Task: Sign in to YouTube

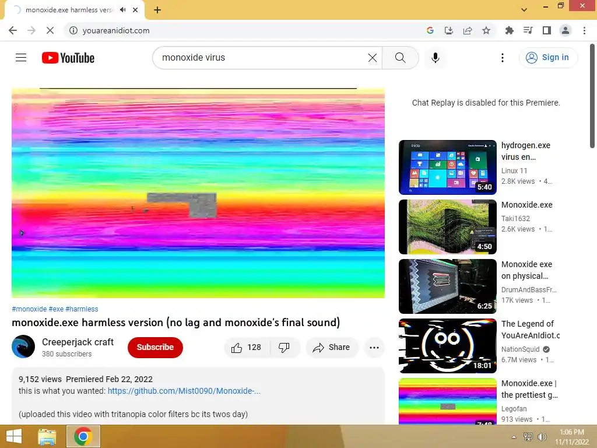Action: coord(548,58)
